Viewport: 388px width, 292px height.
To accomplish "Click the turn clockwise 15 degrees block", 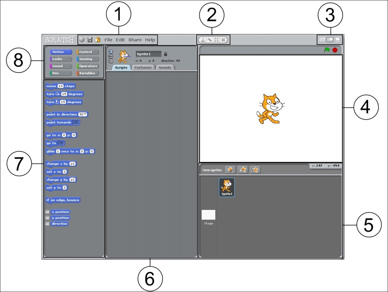I will point(64,94).
